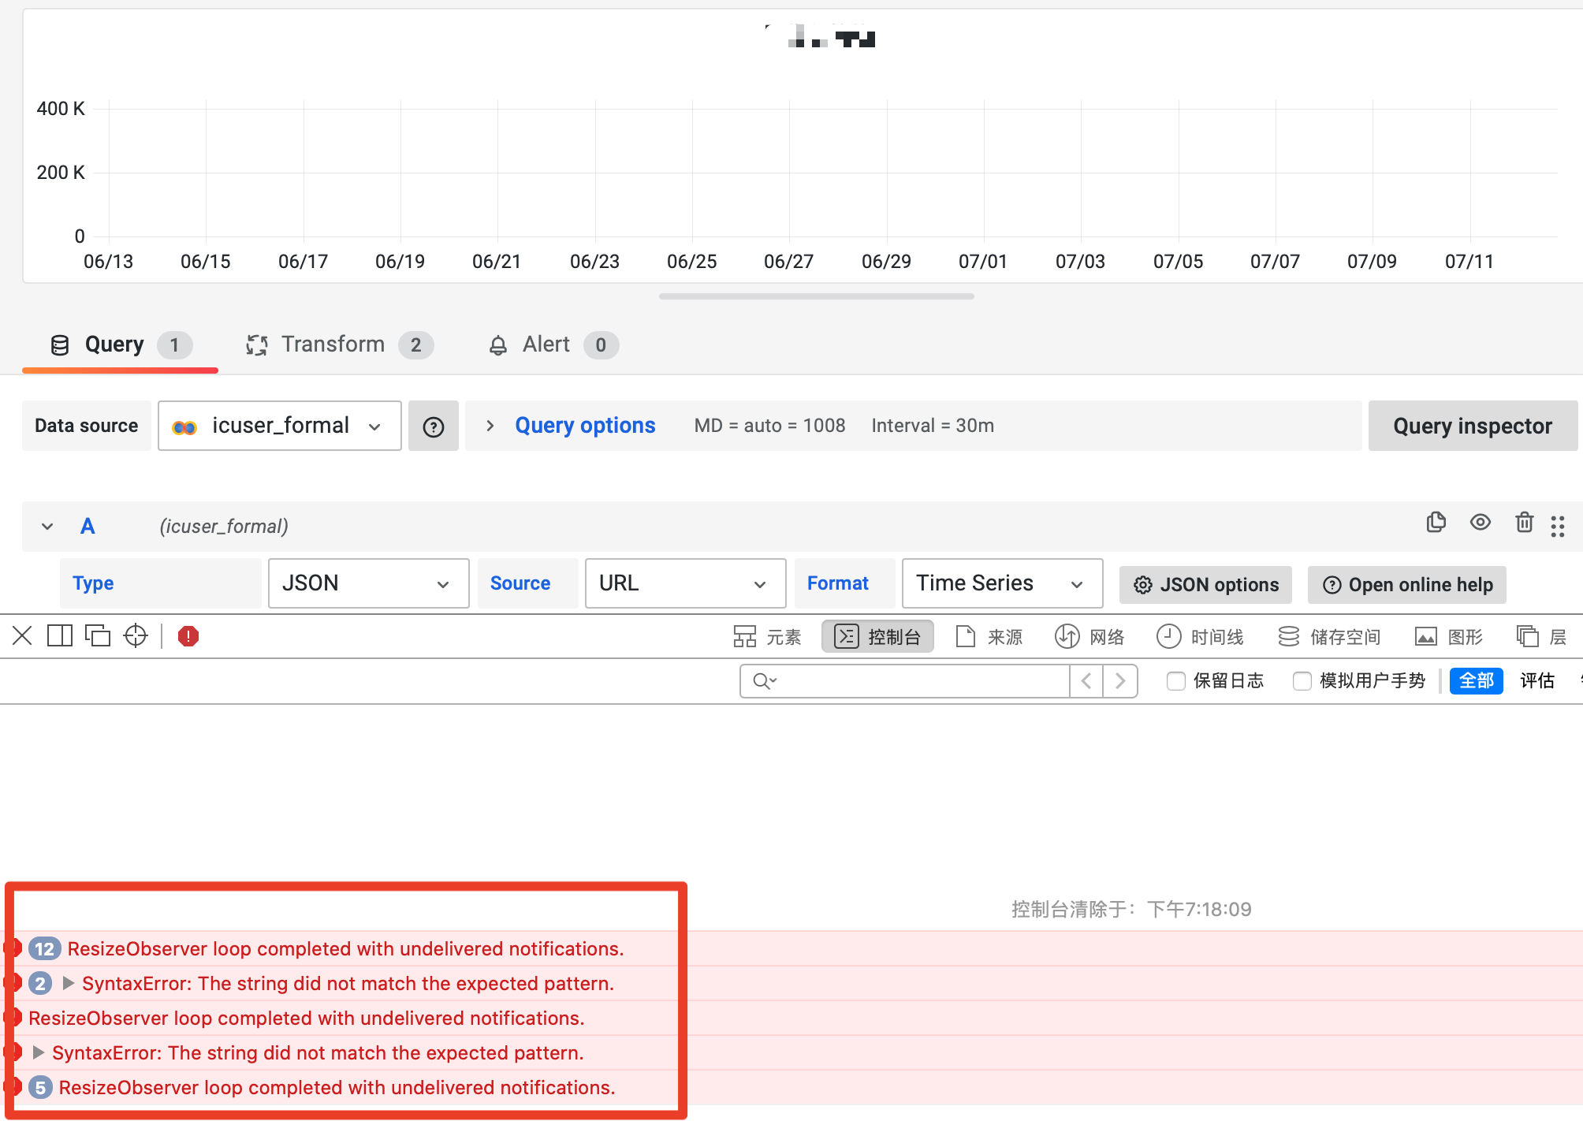Delete query A using the trash icon
The width and height of the screenshot is (1583, 1121).
[x=1524, y=523]
